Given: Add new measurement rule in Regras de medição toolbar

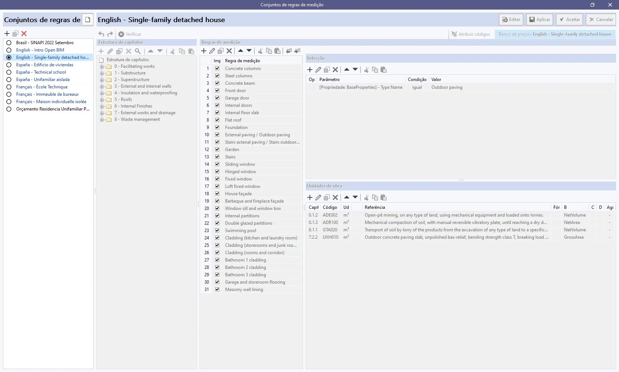Looking at the screenshot, I should tap(204, 51).
